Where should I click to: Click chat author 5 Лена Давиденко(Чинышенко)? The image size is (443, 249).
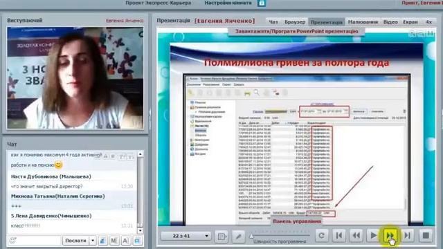(x=51, y=216)
